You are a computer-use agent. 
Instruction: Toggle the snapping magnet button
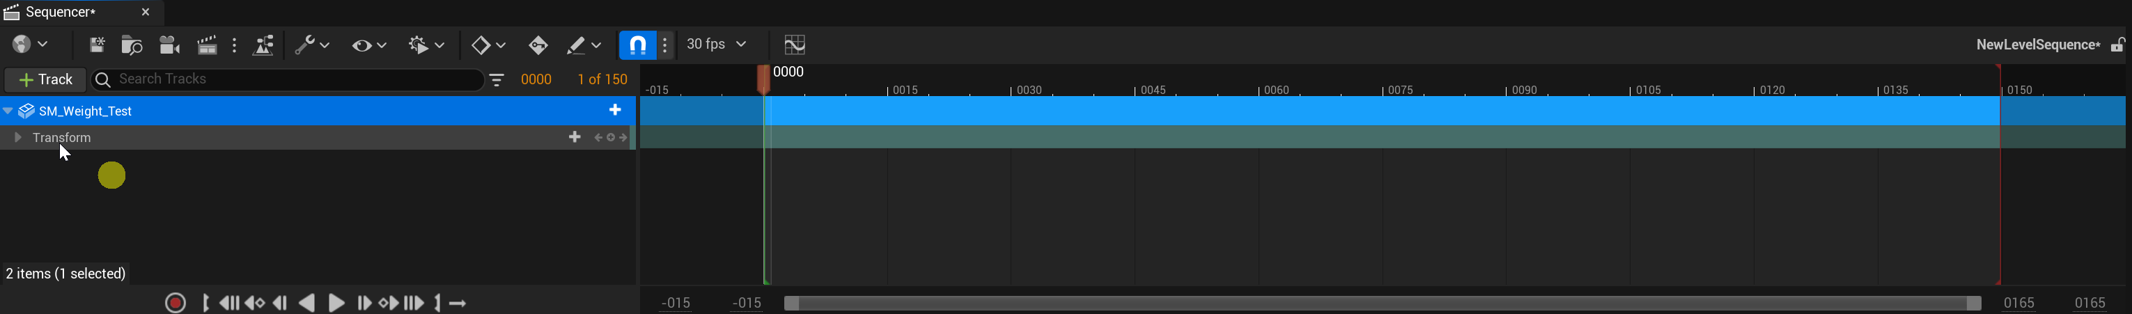(638, 45)
